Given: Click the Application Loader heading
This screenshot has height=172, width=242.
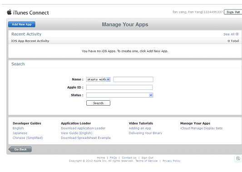Looking at the screenshot, I should (x=76, y=123).
